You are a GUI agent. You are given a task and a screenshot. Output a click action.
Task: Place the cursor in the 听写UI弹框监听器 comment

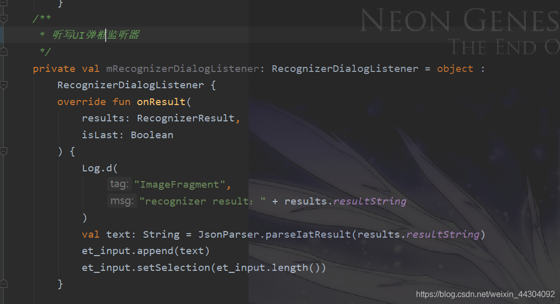click(96, 35)
